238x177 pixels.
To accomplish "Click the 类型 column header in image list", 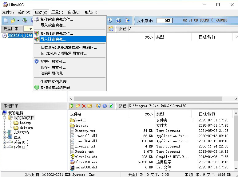I will point(173,37).
